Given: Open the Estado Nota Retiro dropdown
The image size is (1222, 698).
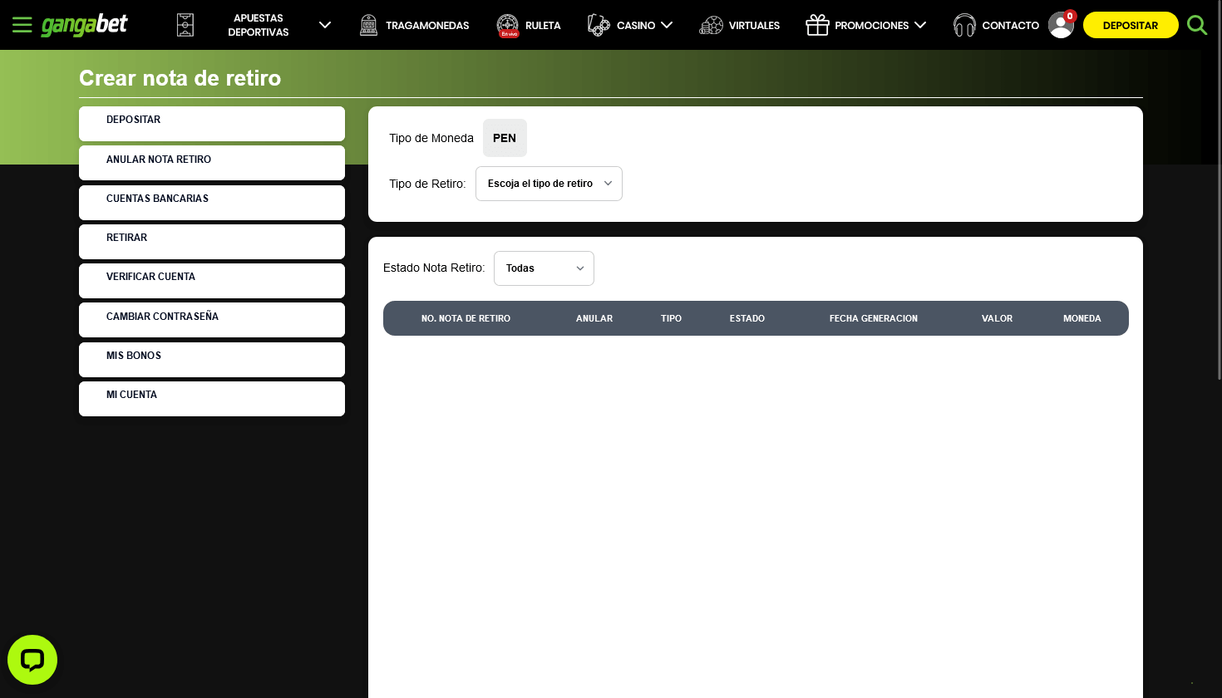Looking at the screenshot, I should click(544, 268).
